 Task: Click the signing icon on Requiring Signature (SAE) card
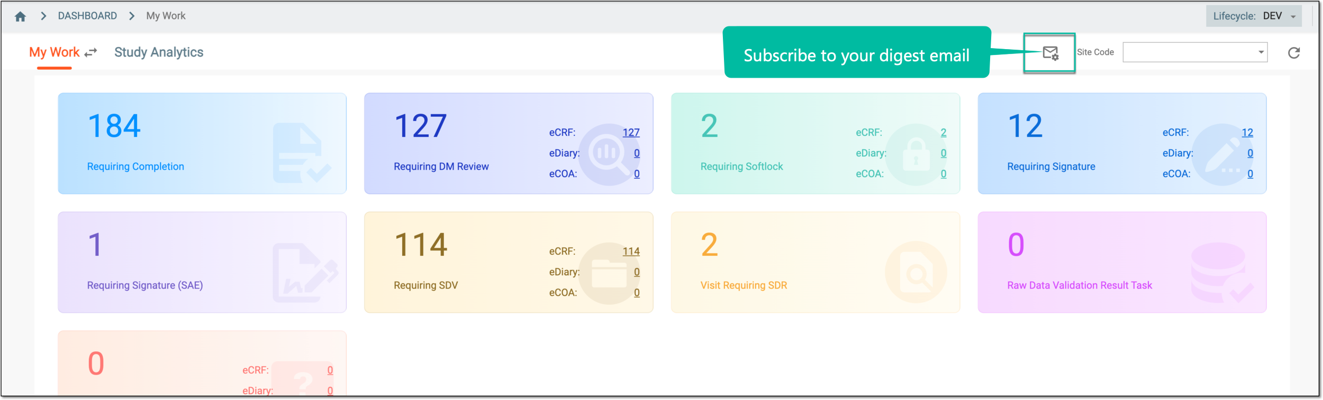click(x=305, y=273)
